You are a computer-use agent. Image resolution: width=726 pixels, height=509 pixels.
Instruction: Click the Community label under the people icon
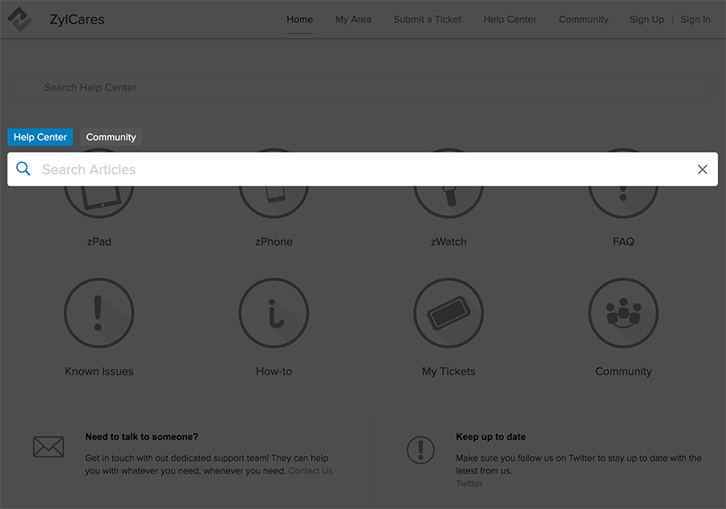point(624,371)
